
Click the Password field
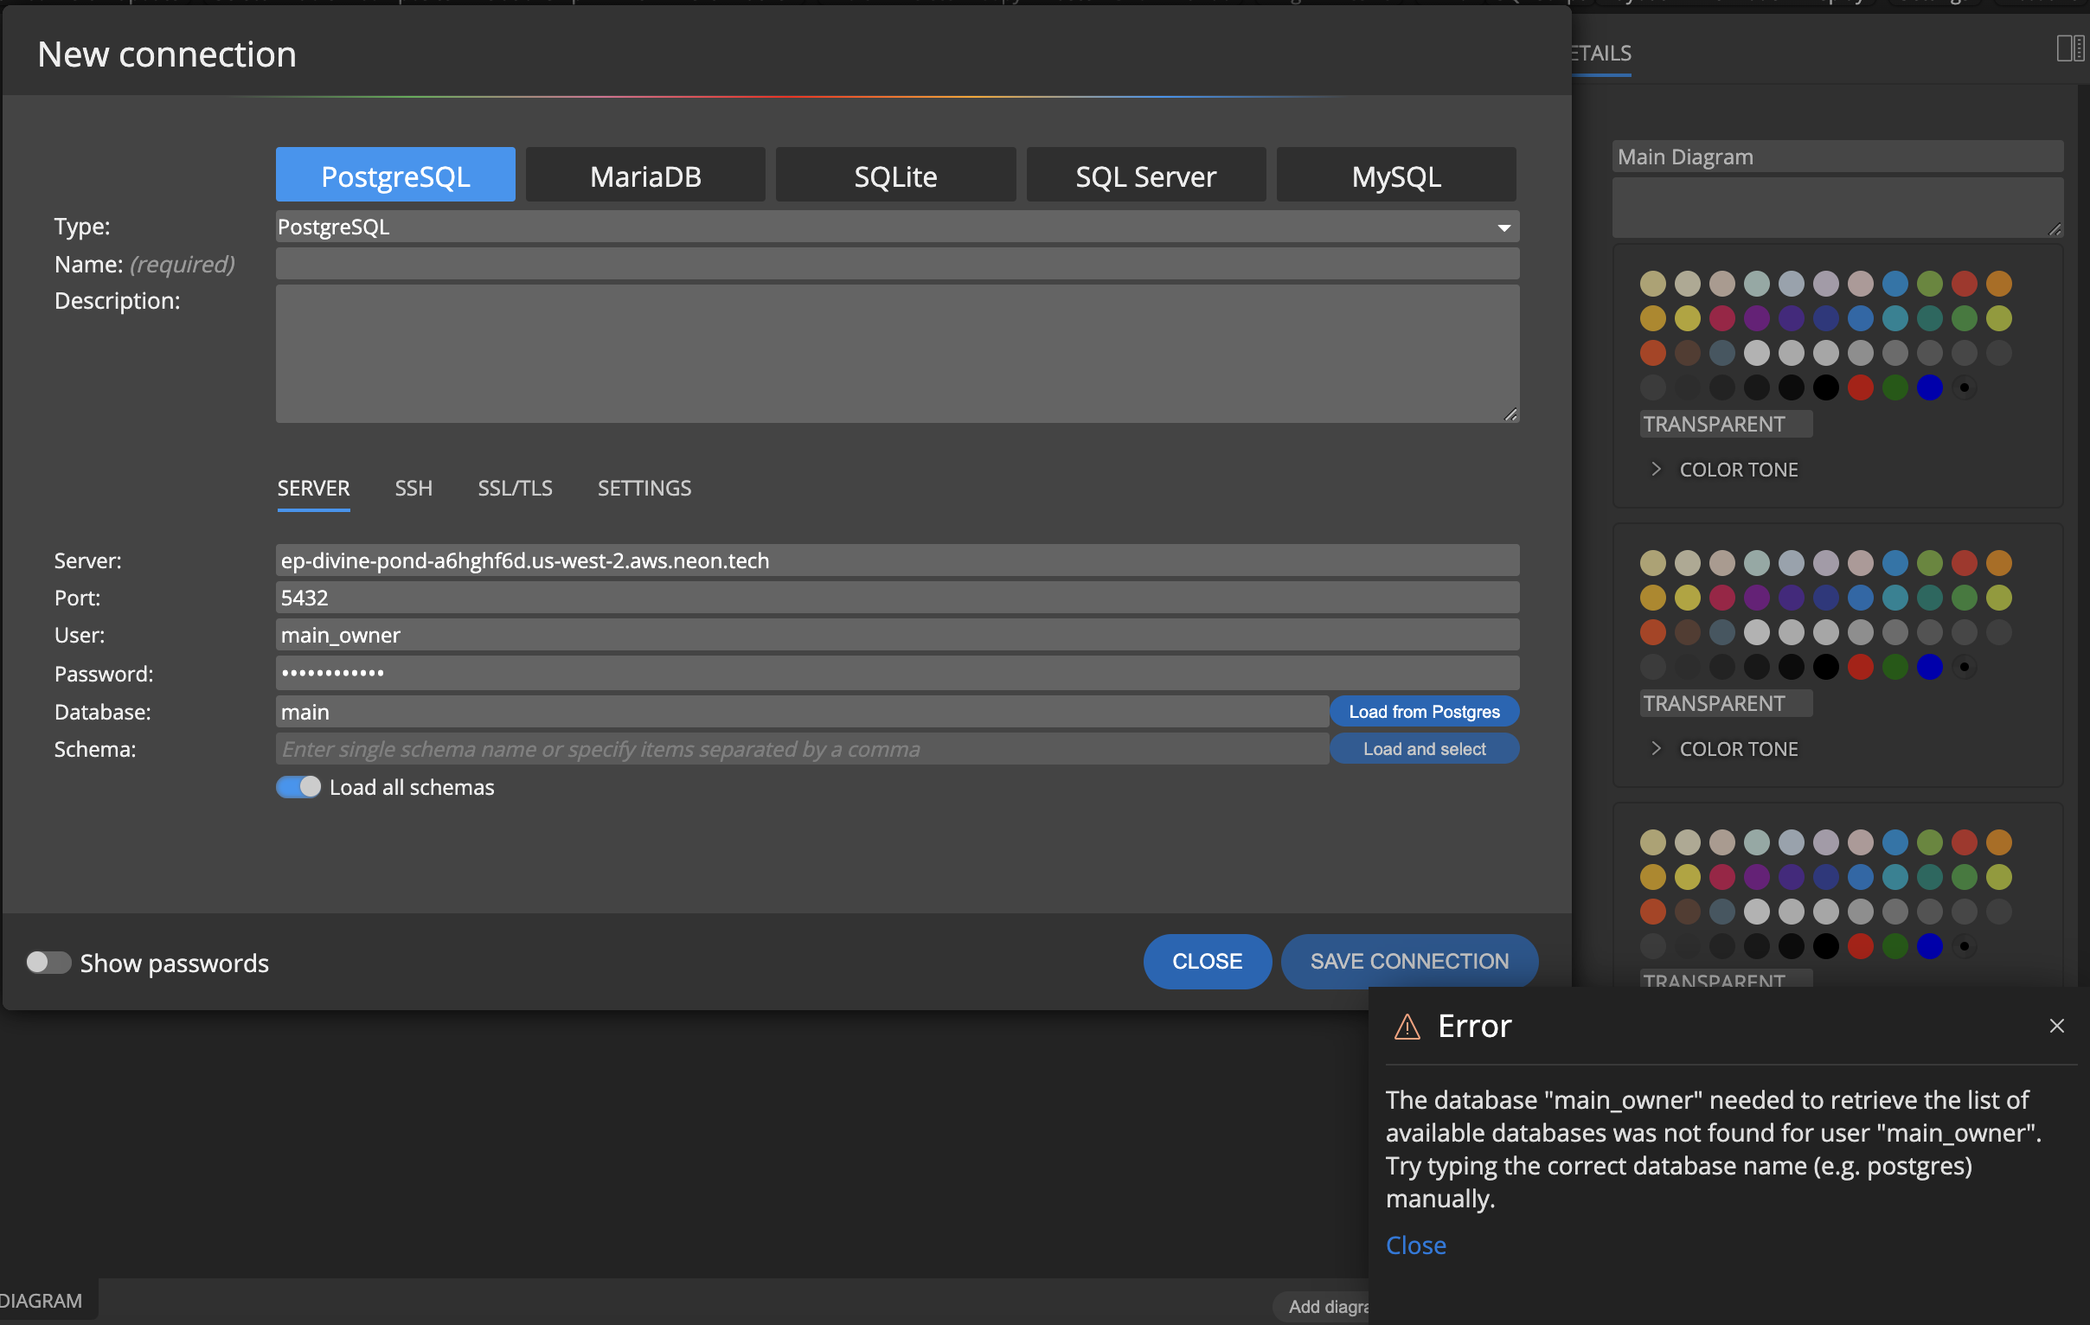point(896,673)
